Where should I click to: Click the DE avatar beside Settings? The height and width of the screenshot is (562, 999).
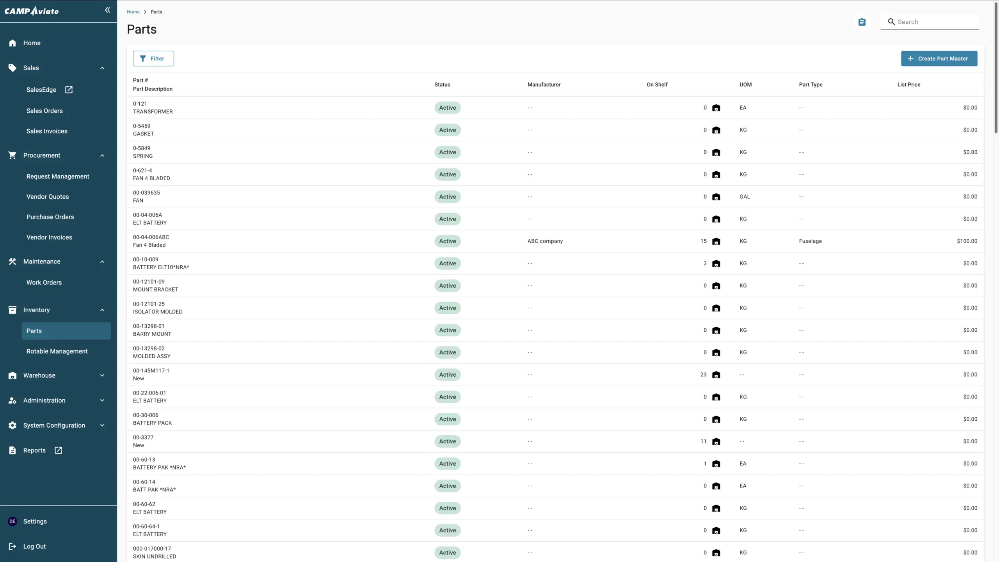(x=12, y=521)
